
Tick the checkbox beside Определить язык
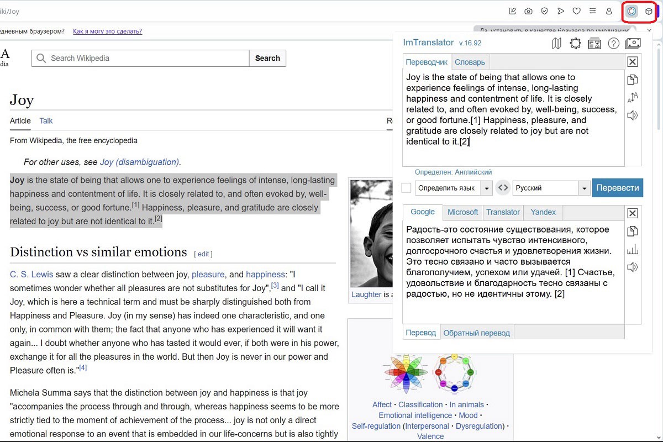pos(406,188)
